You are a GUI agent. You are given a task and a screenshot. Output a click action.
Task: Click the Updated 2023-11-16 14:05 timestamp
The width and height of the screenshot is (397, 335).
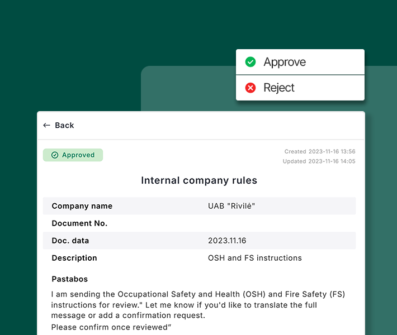click(x=319, y=161)
